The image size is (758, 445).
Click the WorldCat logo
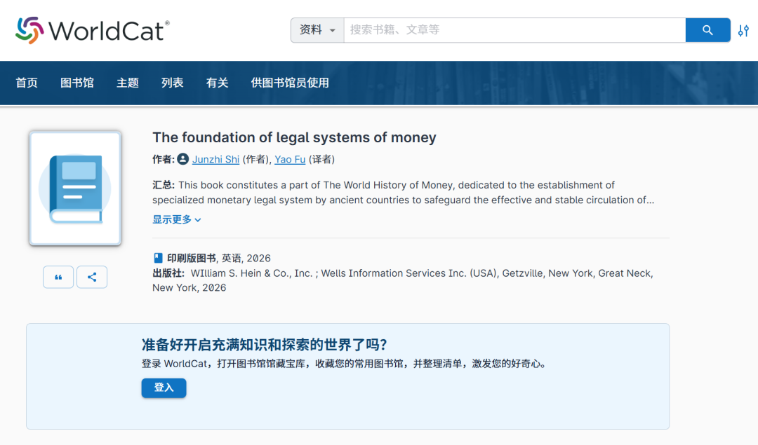tap(93, 30)
